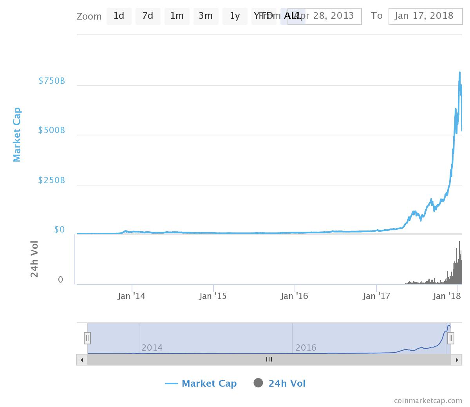The image size is (470, 407).
Task: Click the To date field
Action: (x=425, y=16)
